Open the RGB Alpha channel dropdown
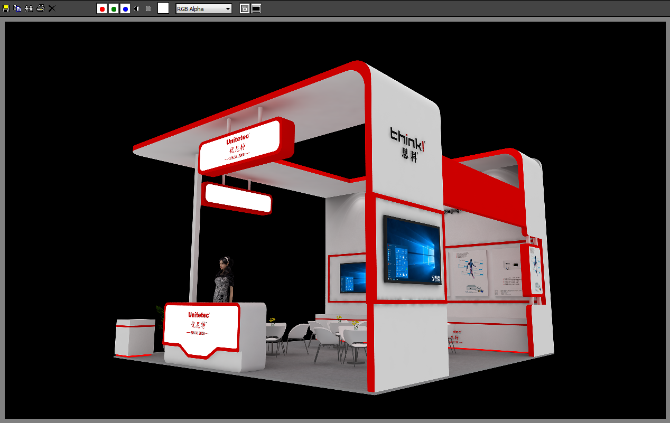 tap(203, 8)
